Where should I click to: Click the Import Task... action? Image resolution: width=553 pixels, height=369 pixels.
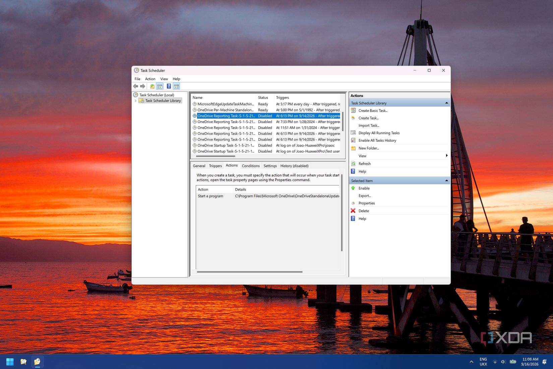pos(369,125)
